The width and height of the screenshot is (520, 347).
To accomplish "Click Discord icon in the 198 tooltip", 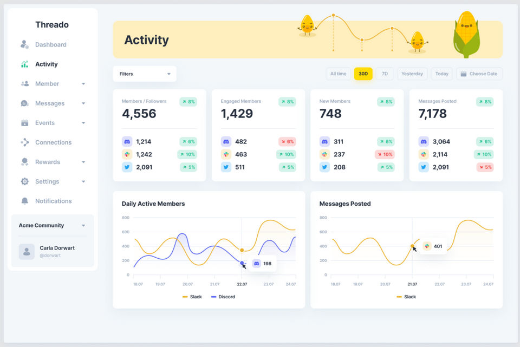I will tap(256, 264).
